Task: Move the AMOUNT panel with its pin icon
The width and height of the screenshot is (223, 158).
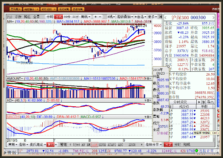Action: [x=146, y=78]
